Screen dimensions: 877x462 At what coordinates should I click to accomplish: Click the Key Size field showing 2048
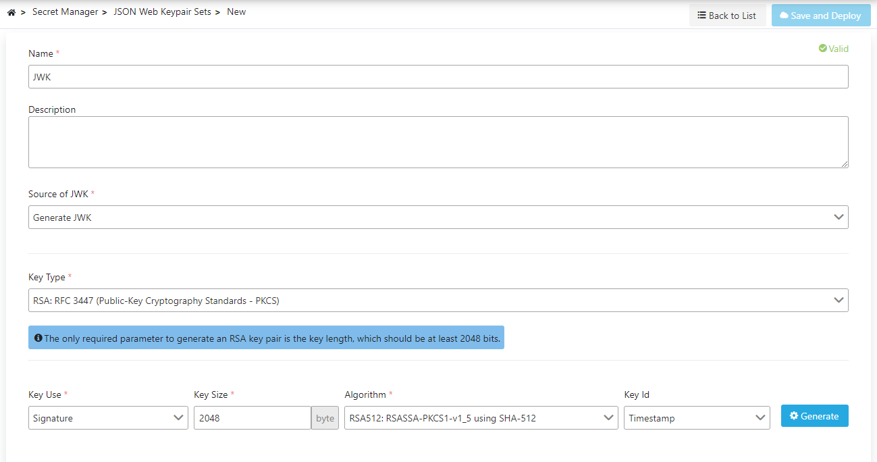[x=252, y=418]
